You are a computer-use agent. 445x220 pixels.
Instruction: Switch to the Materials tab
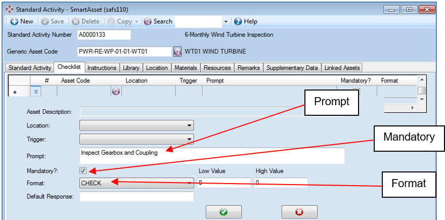pos(186,68)
